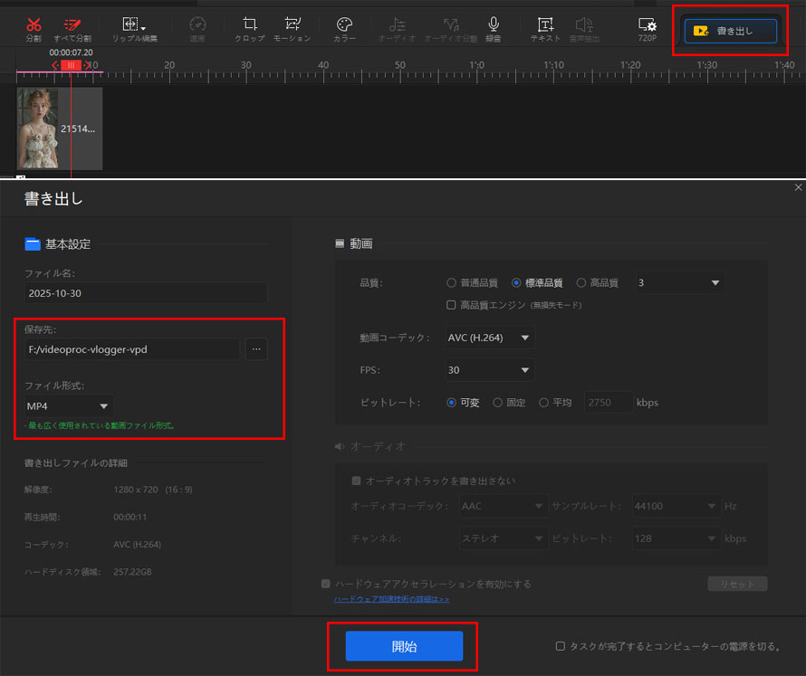Click the ファイル名 input field
The height and width of the screenshot is (676, 806).
point(146,292)
